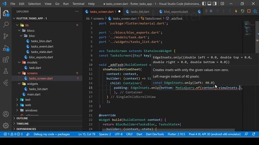The width and height of the screenshot is (259, 145).
Task: Collapse the widgets folder
Action: (x=19, y=84)
